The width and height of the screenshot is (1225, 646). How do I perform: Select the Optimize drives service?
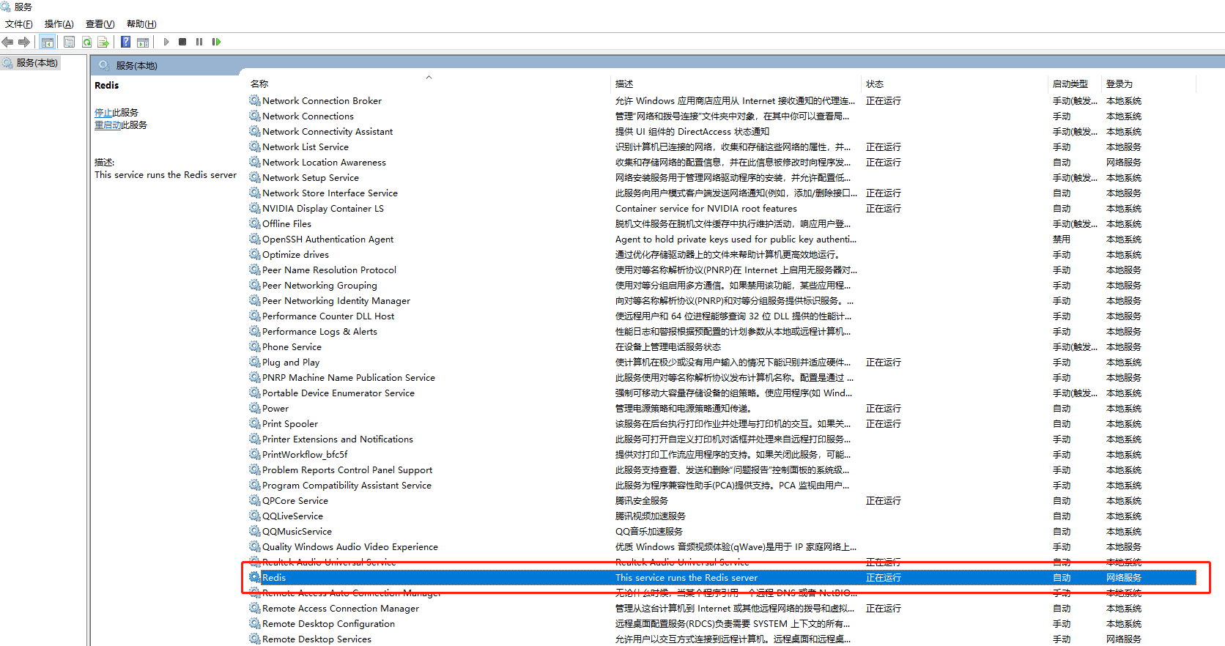pyautogui.click(x=295, y=255)
